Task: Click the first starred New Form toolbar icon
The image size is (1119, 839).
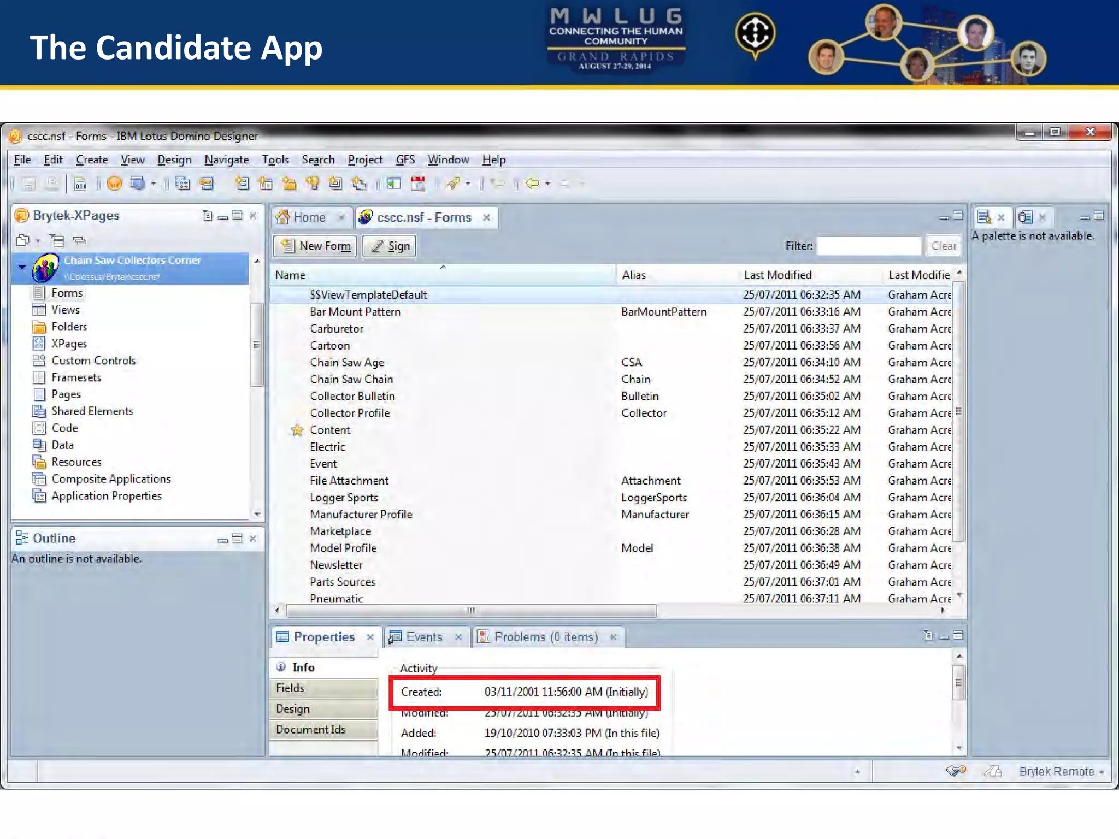Action: (x=242, y=184)
